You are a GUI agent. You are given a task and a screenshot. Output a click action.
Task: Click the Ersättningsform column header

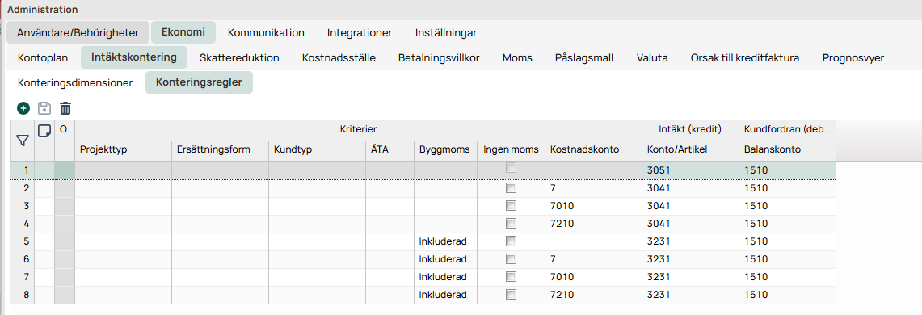point(221,150)
